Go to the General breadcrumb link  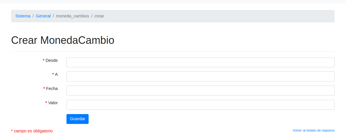43,16
